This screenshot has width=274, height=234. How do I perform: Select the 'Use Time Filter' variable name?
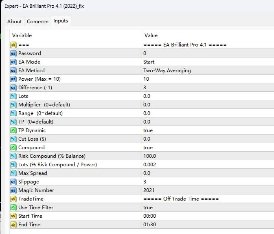pyautogui.click(x=36, y=208)
